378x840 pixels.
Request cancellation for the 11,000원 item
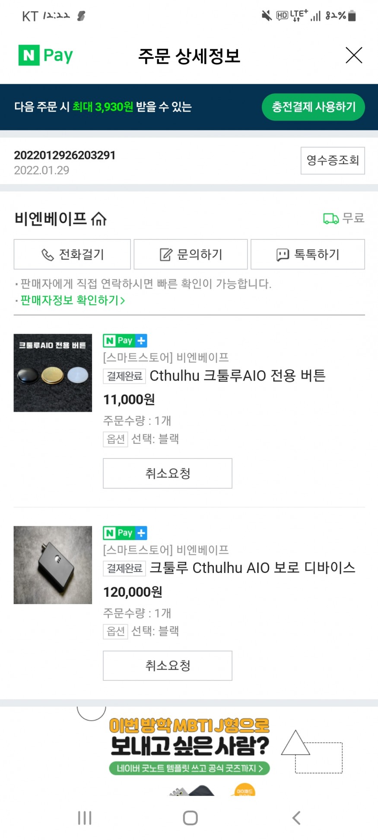point(167,473)
